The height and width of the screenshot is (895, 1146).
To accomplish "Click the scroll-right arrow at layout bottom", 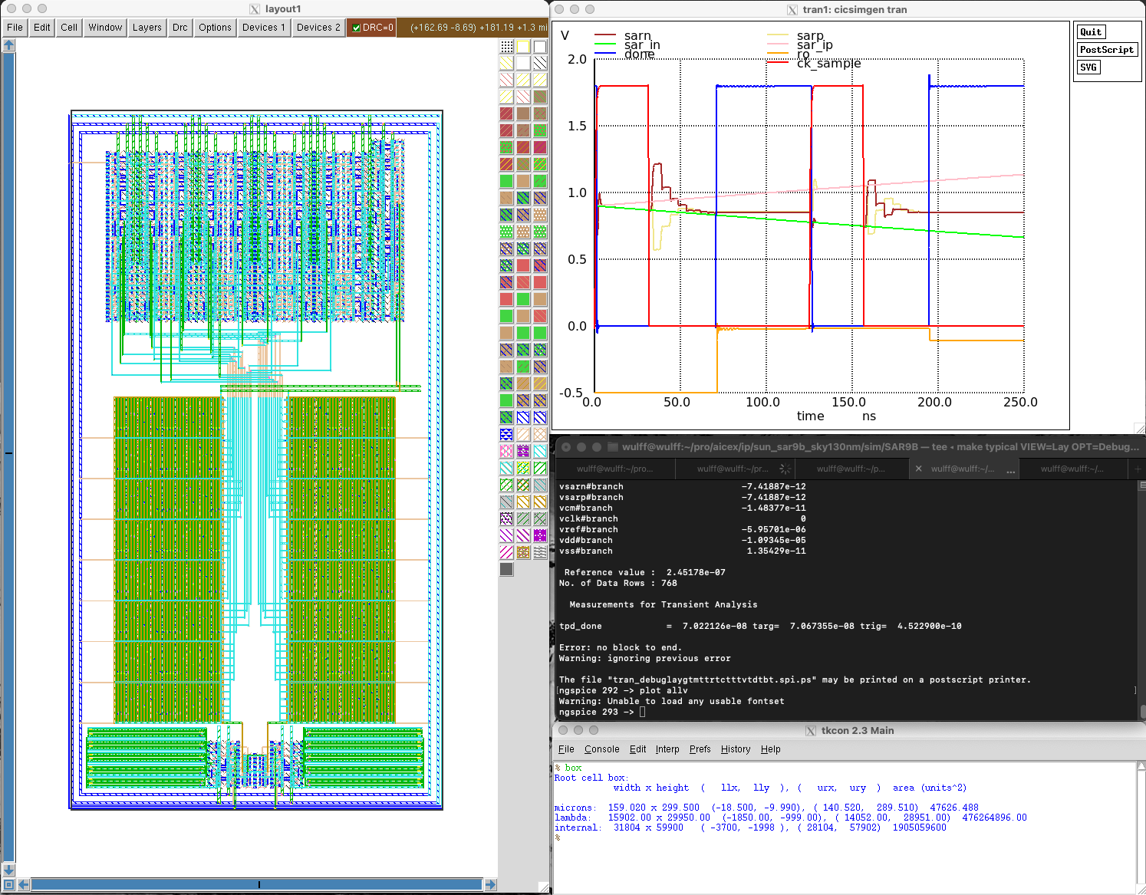I will click(490, 884).
